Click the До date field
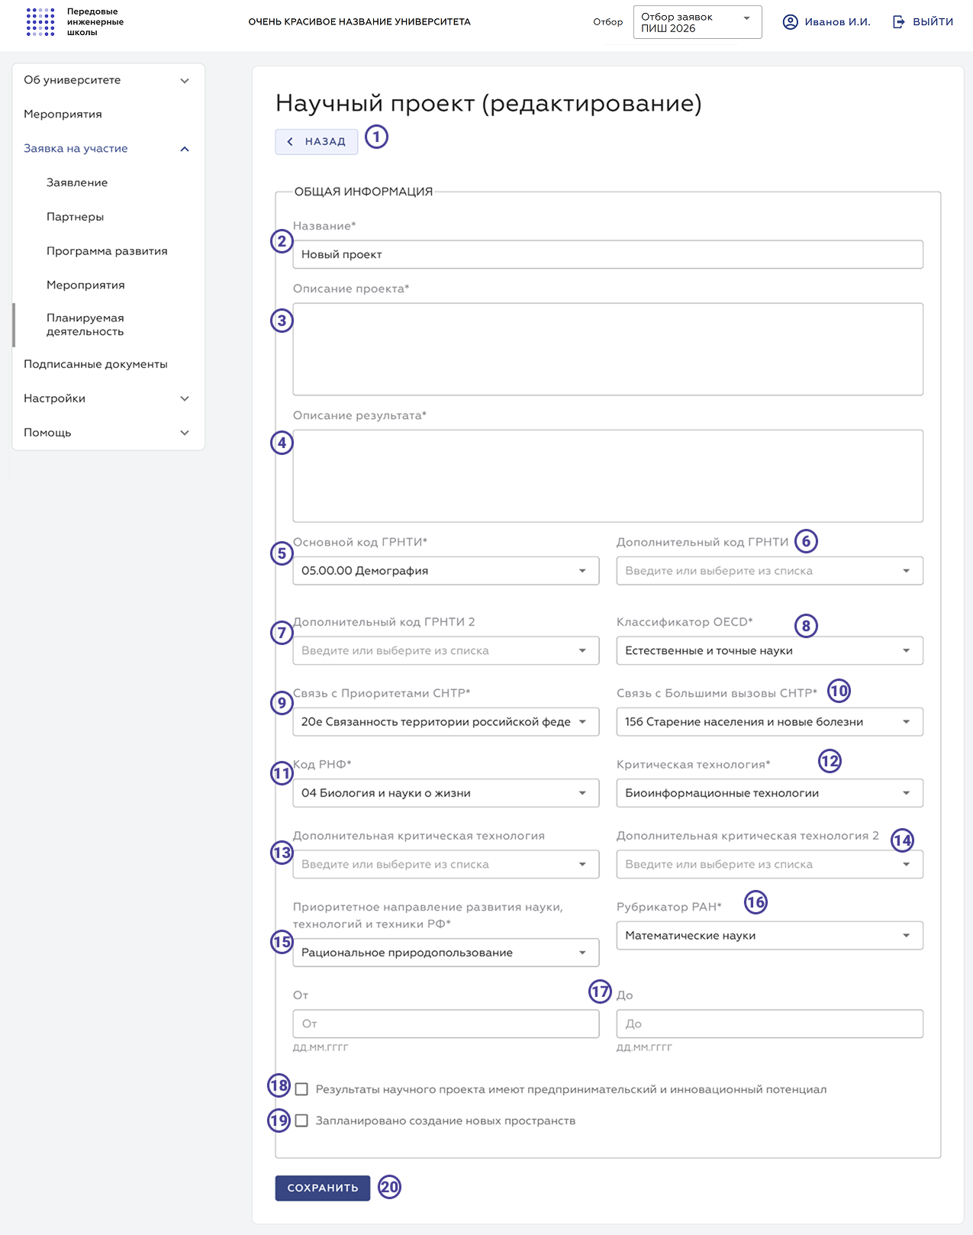This screenshot has width=973, height=1235. point(770,1024)
